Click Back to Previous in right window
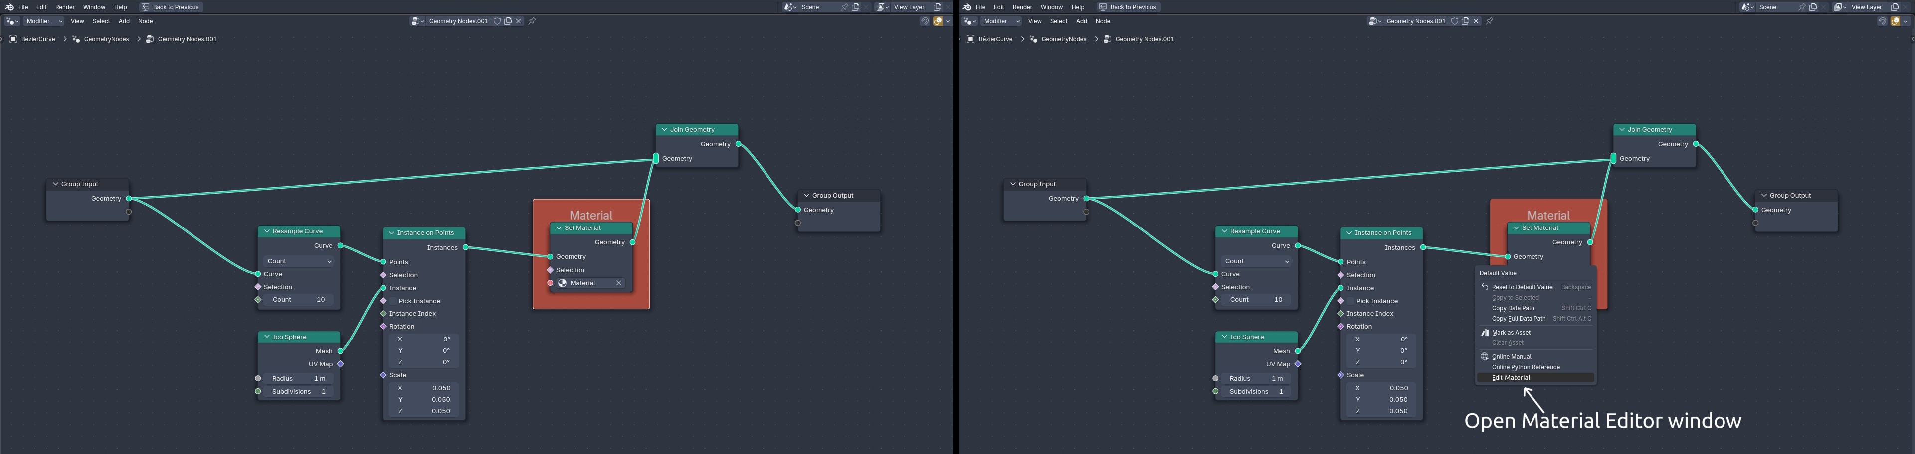1915x454 pixels. (1128, 7)
